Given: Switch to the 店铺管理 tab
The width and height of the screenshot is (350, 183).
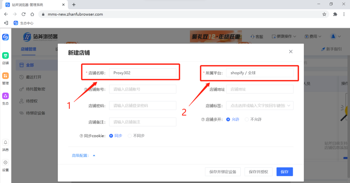Looking at the screenshot, I should tap(28, 49).
